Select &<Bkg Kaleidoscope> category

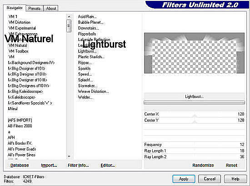pyautogui.click(x=25, y=91)
